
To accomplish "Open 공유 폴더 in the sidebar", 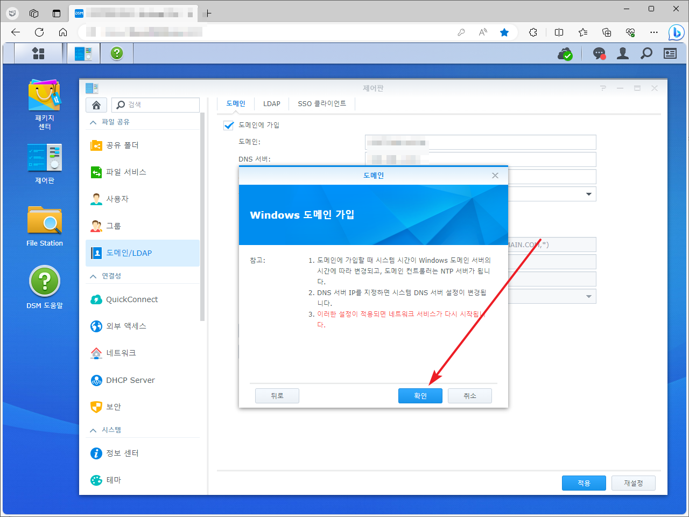I will point(142,145).
